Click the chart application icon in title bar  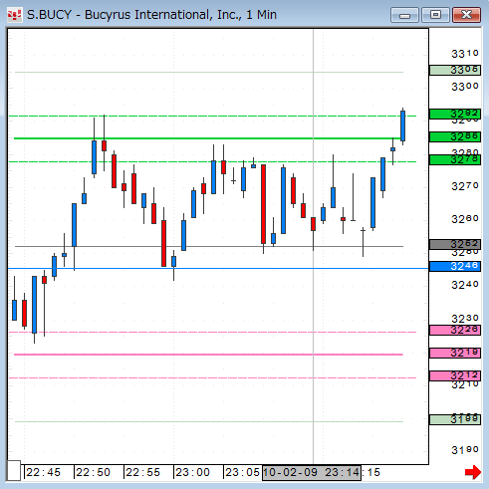15,15
